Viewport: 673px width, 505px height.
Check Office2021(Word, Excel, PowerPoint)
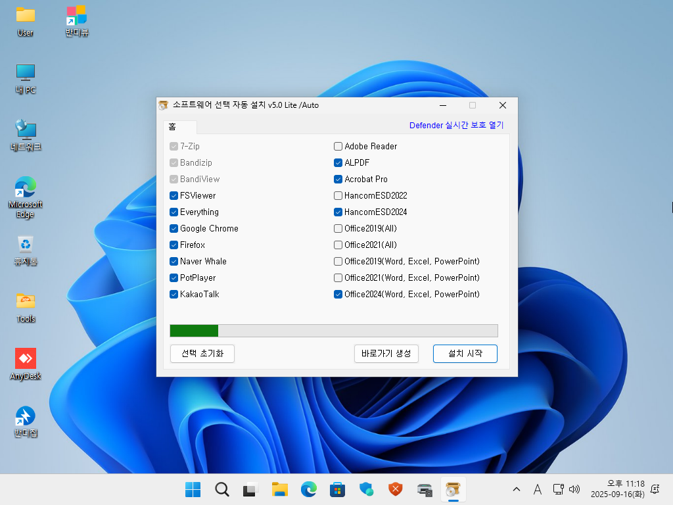[x=338, y=278]
